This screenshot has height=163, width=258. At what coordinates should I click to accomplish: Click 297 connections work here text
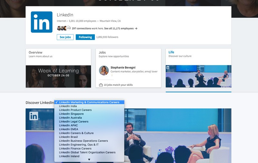coord(87,29)
